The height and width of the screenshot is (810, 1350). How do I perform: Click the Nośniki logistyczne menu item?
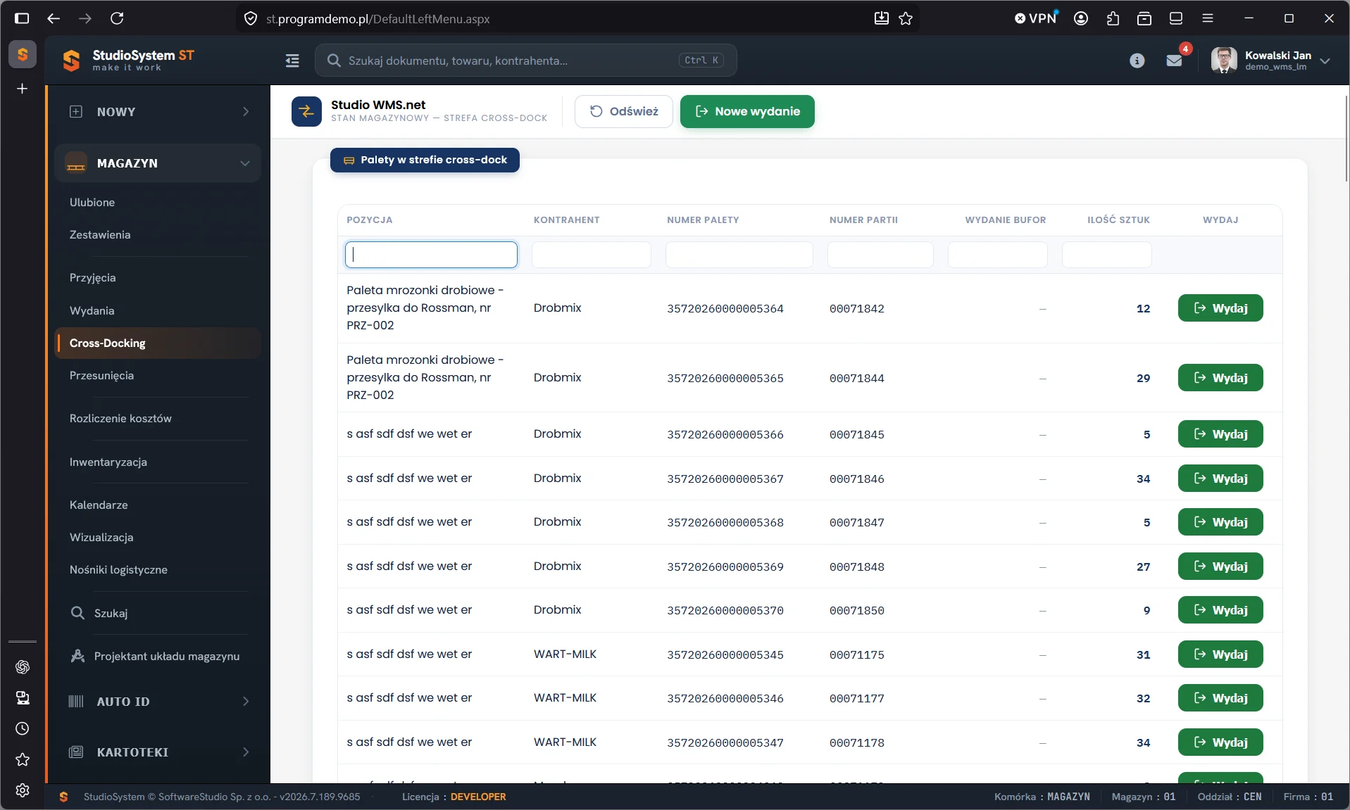coord(118,570)
